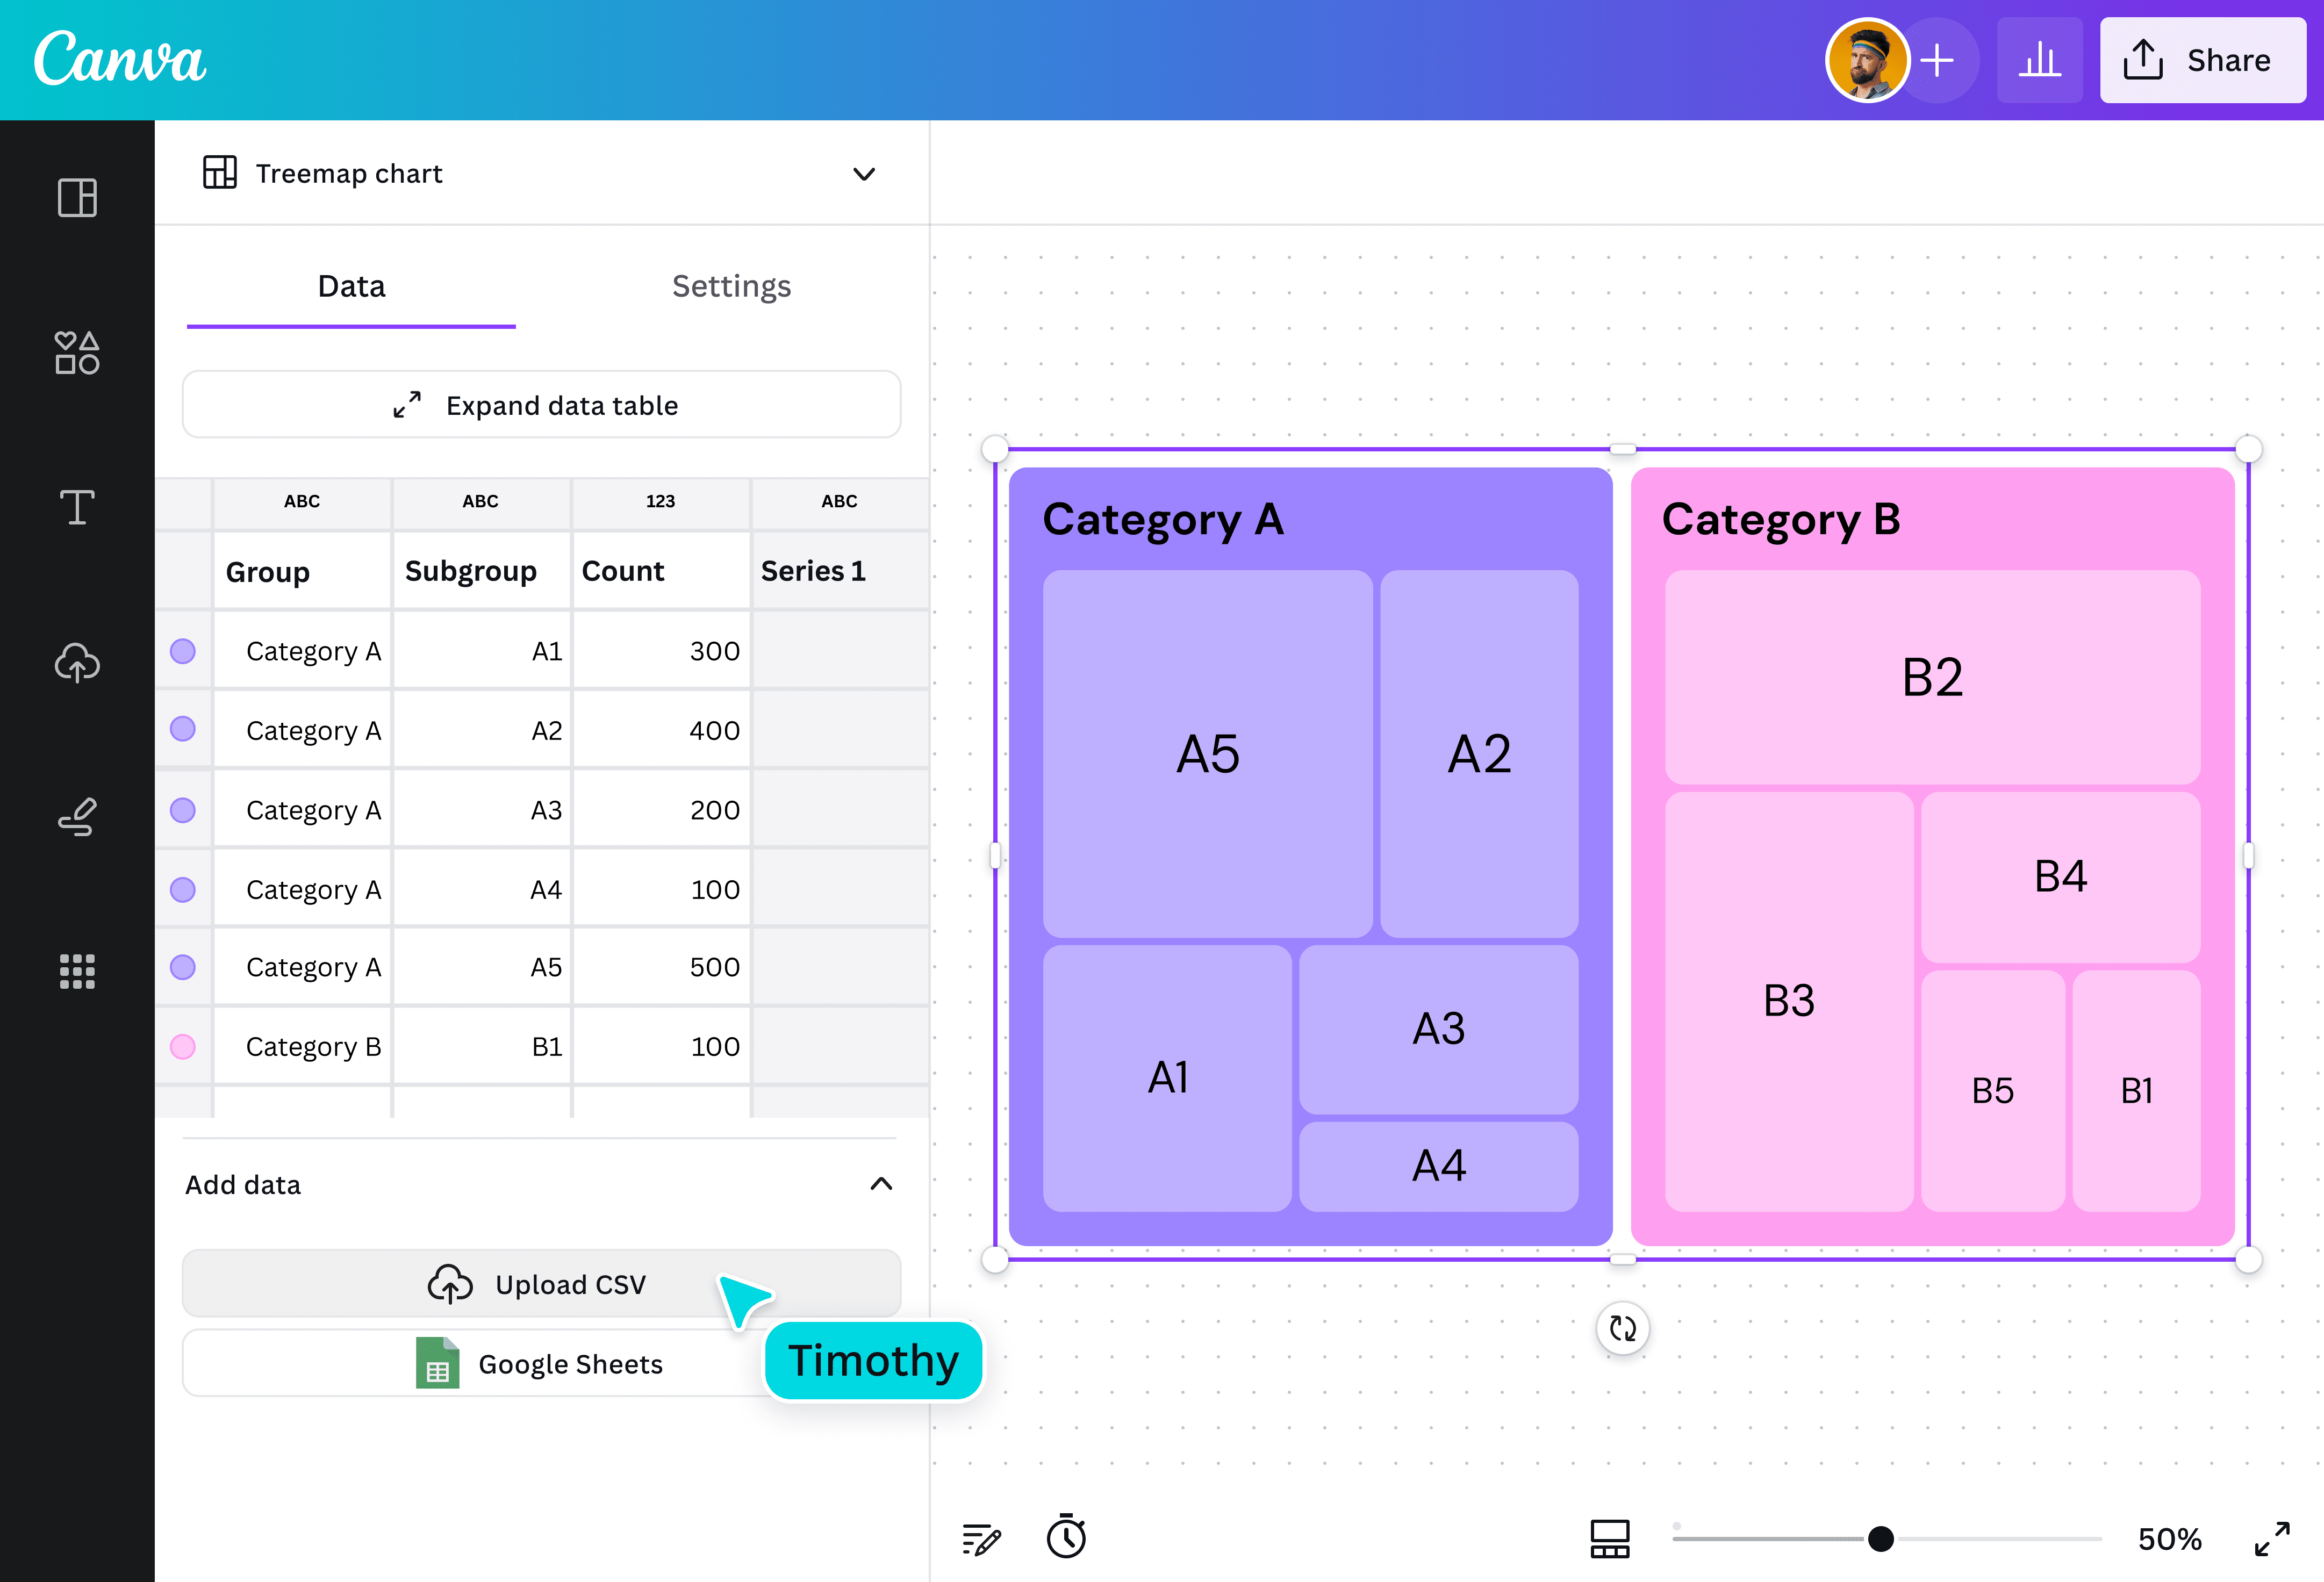Select the Text tool in the sidebar

click(76, 508)
